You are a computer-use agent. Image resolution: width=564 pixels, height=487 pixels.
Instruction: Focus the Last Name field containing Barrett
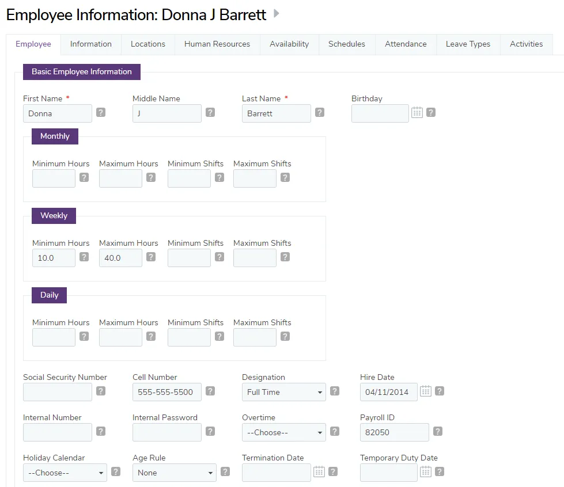click(x=277, y=113)
